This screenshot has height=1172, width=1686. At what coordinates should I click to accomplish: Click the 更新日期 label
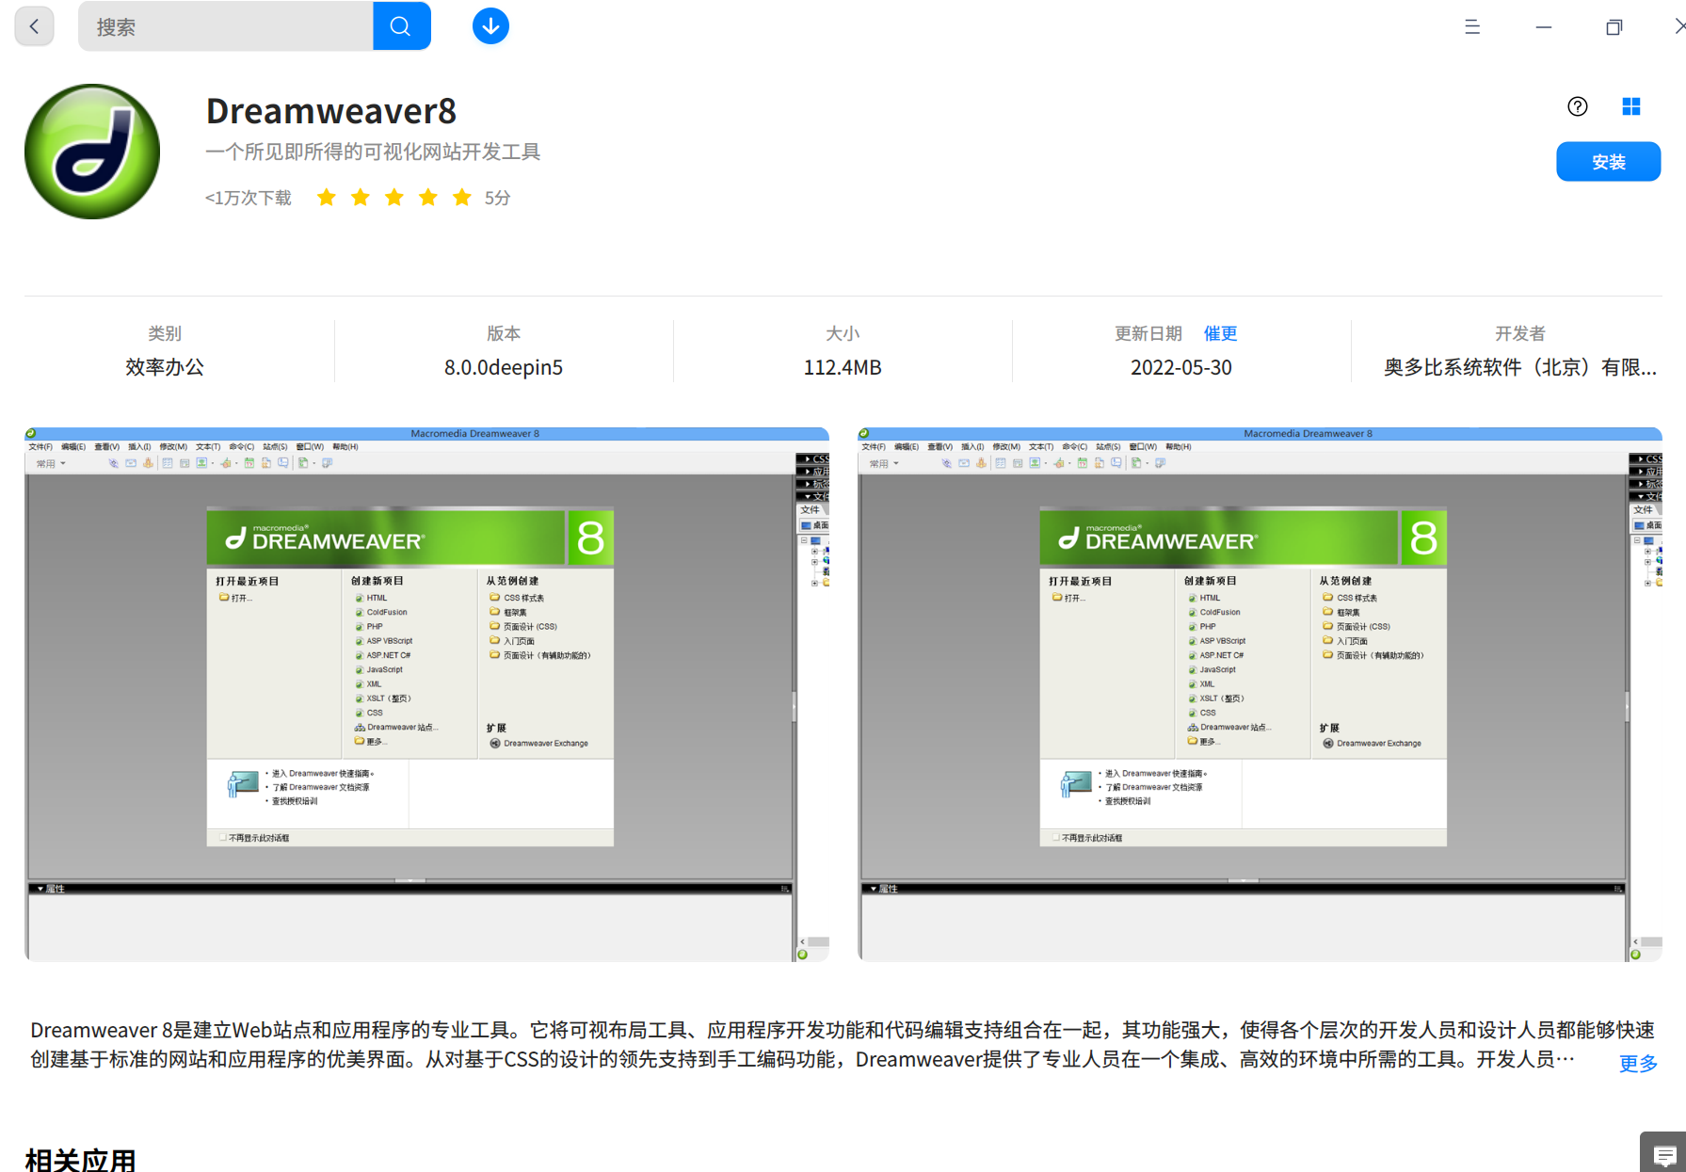click(x=1148, y=333)
